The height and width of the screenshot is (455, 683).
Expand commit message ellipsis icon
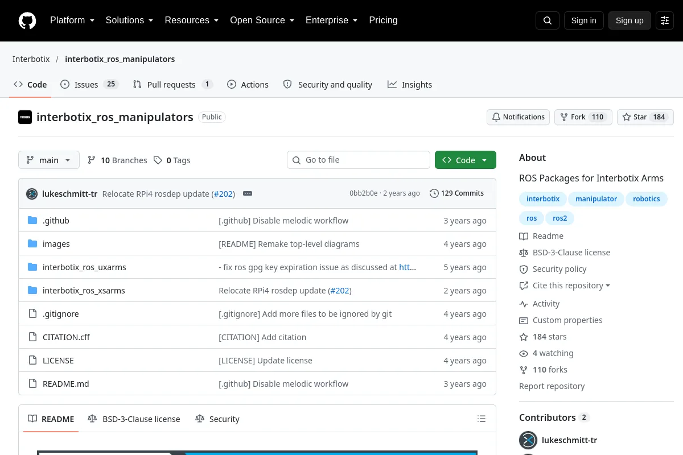pyautogui.click(x=248, y=193)
